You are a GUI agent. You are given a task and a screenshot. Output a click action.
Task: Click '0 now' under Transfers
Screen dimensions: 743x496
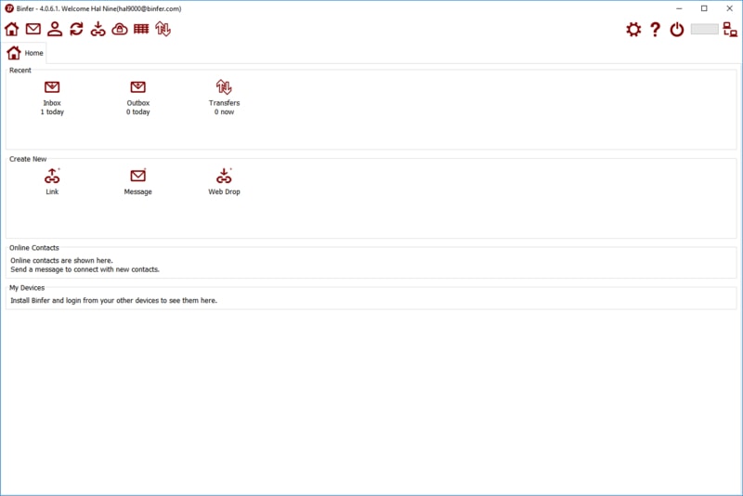click(224, 111)
